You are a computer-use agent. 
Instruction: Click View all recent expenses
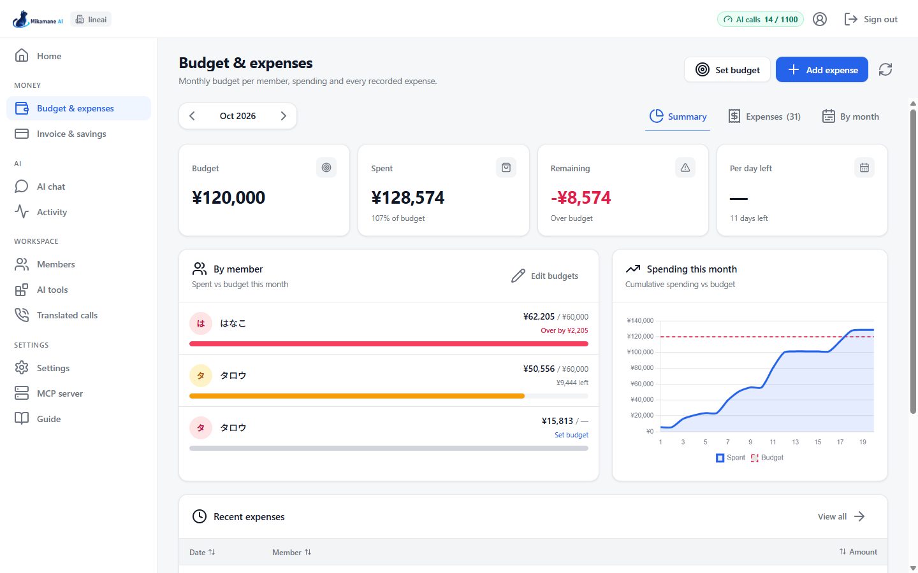pyautogui.click(x=841, y=516)
